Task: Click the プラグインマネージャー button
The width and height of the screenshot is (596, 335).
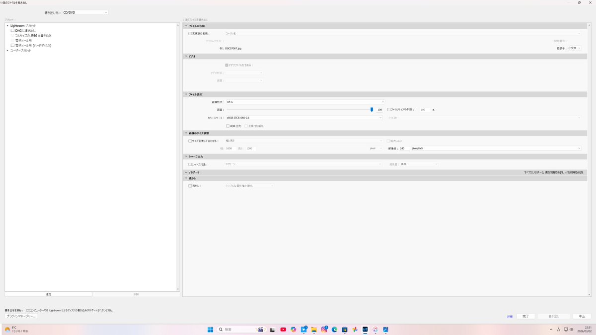Action: point(21,316)
